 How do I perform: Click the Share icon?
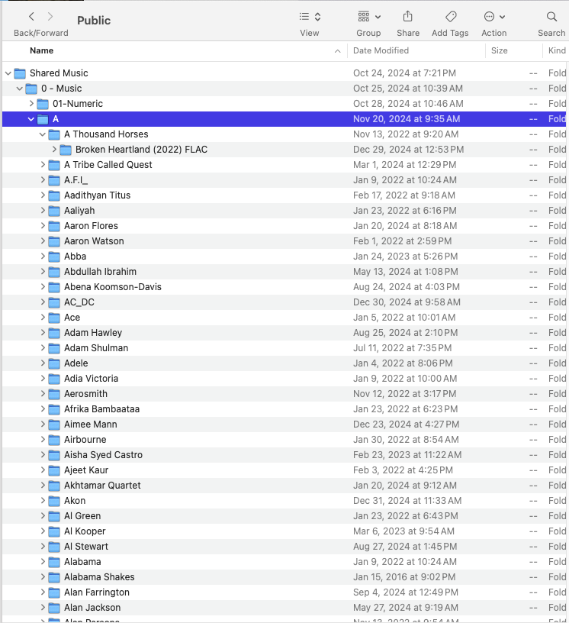pos(408,16)
